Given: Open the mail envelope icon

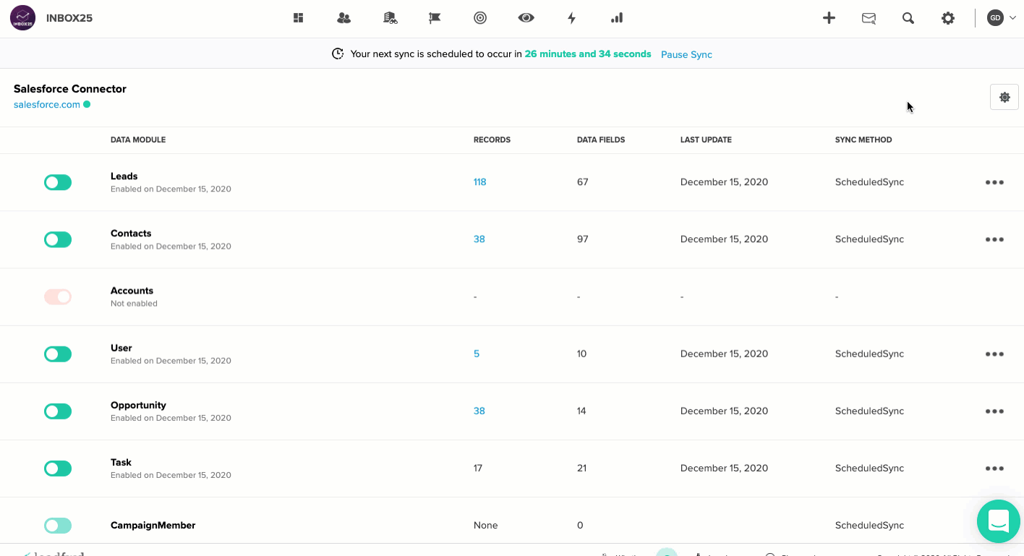Looking at the screenshot, I should click(x=869, y=18).
